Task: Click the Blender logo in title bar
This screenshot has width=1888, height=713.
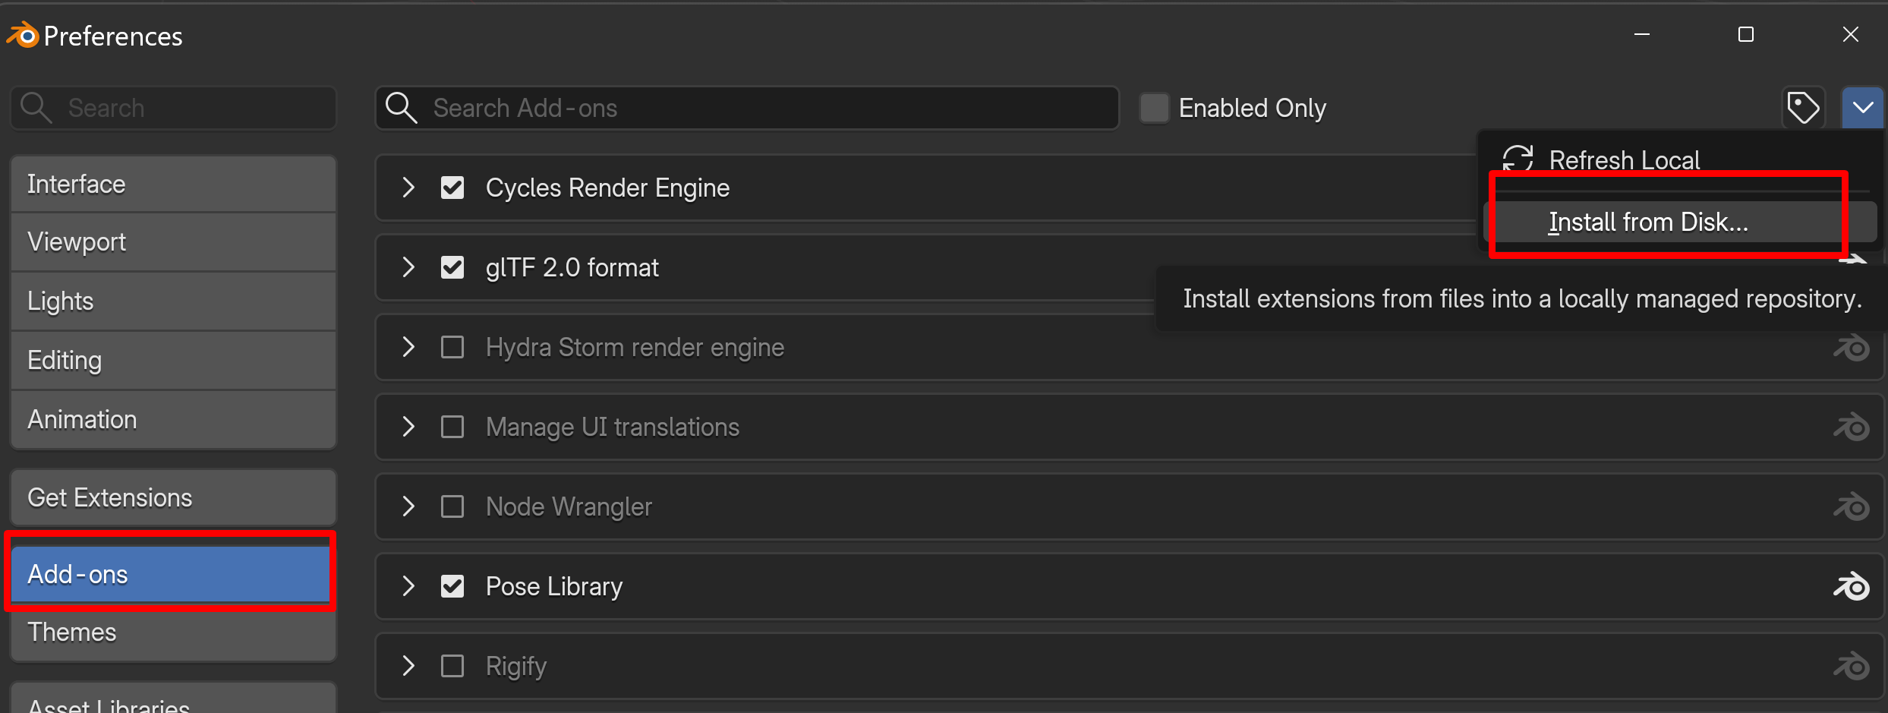Action: pos(23,35)
